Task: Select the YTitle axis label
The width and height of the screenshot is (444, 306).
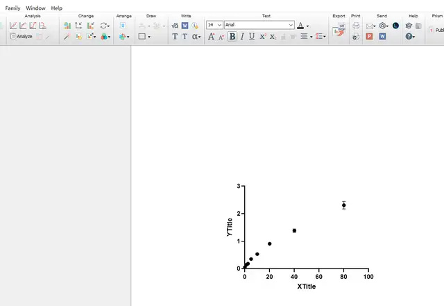Action: point(230,227)
